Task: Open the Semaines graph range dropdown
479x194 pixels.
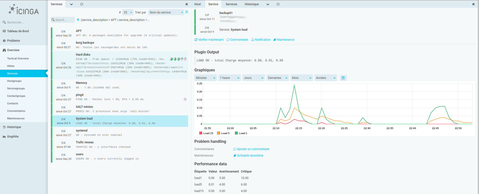Action: [x=277, y=78]
